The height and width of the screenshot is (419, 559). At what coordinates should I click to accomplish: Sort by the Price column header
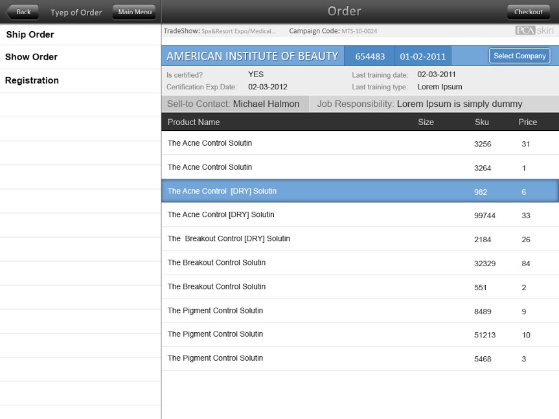point(527,122)
